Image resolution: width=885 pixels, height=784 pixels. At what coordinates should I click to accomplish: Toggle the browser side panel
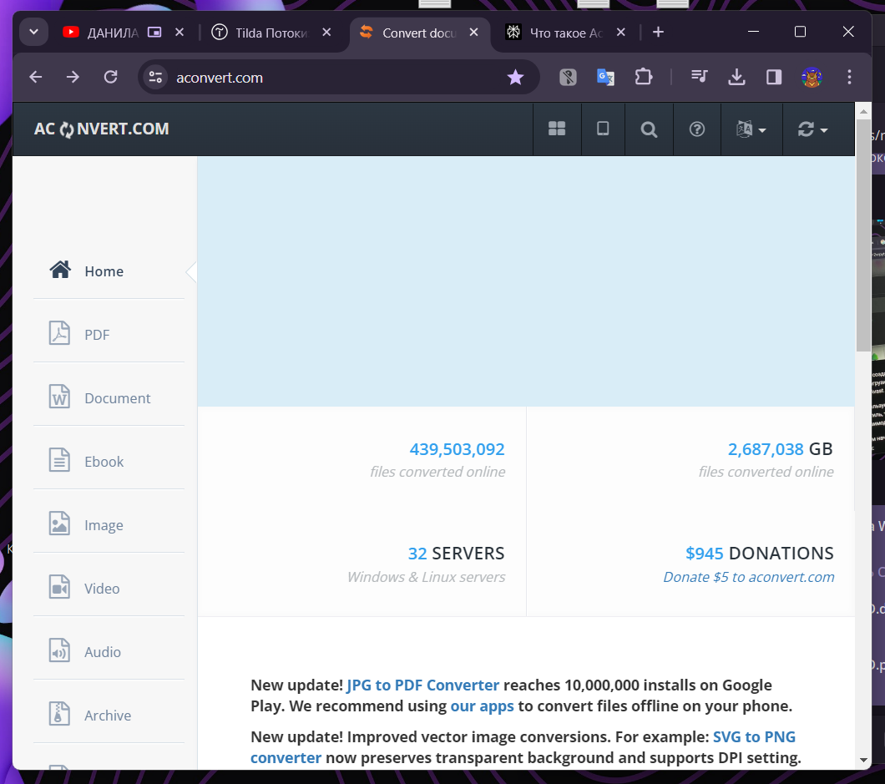(x=774, y=77)
